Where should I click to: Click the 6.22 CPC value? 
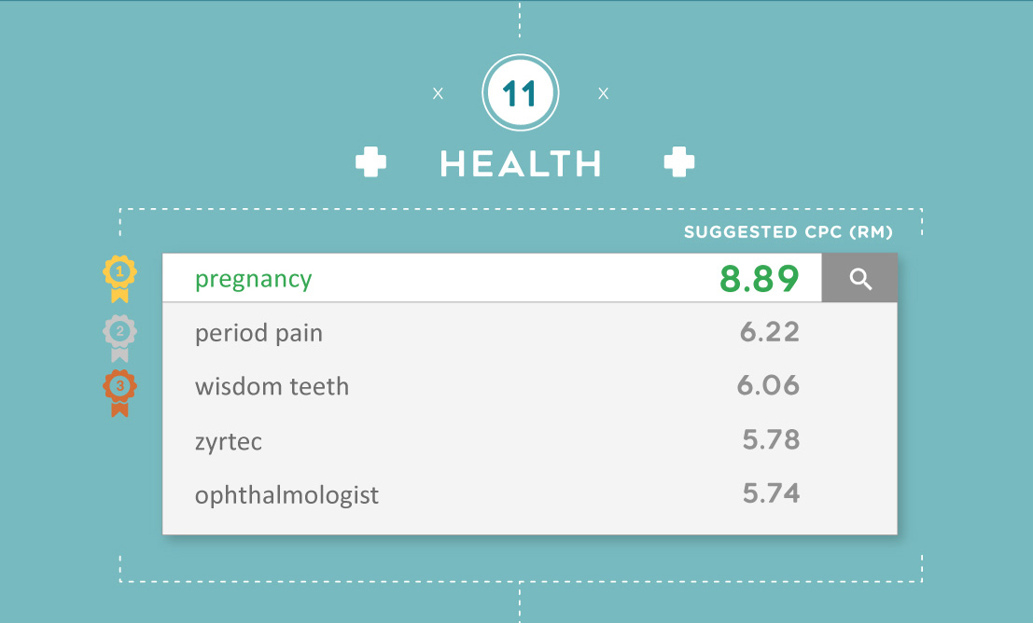coord(770,332)
